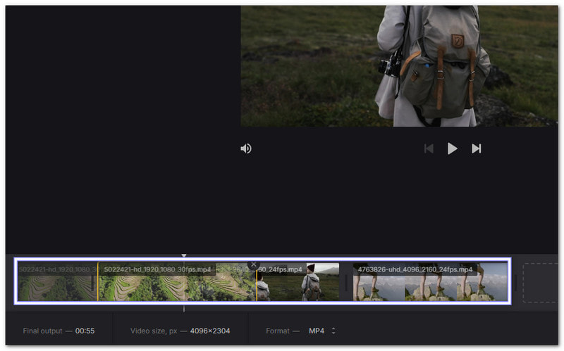Click the orange cut marker before the hiker clip
The image size is (564, 351).
click(257, 283)
